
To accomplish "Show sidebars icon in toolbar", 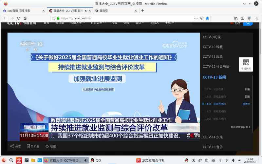I will point(242,18).
